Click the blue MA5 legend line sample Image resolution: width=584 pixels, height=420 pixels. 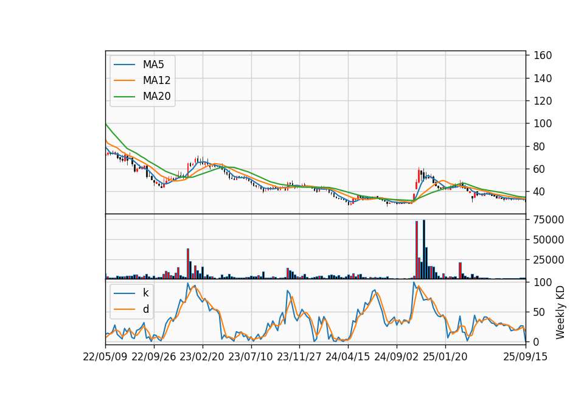tap(124, 65)
